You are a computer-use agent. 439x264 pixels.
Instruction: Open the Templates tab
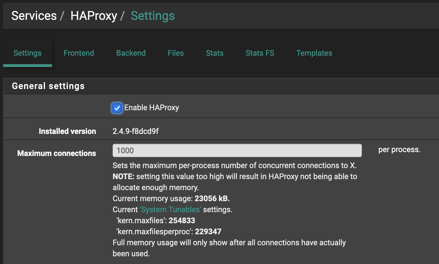point(314,53)
